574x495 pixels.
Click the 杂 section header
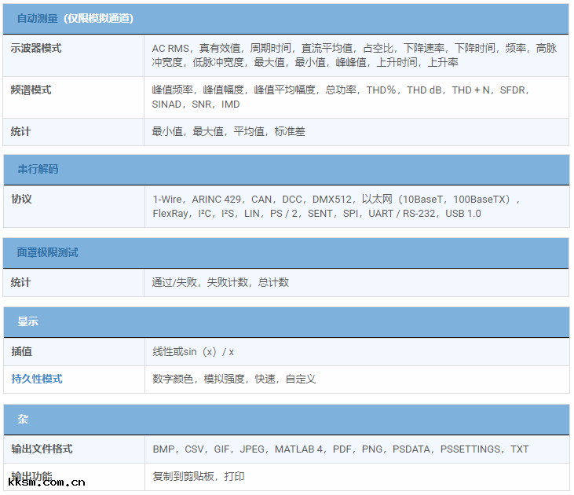pos(23,420)
